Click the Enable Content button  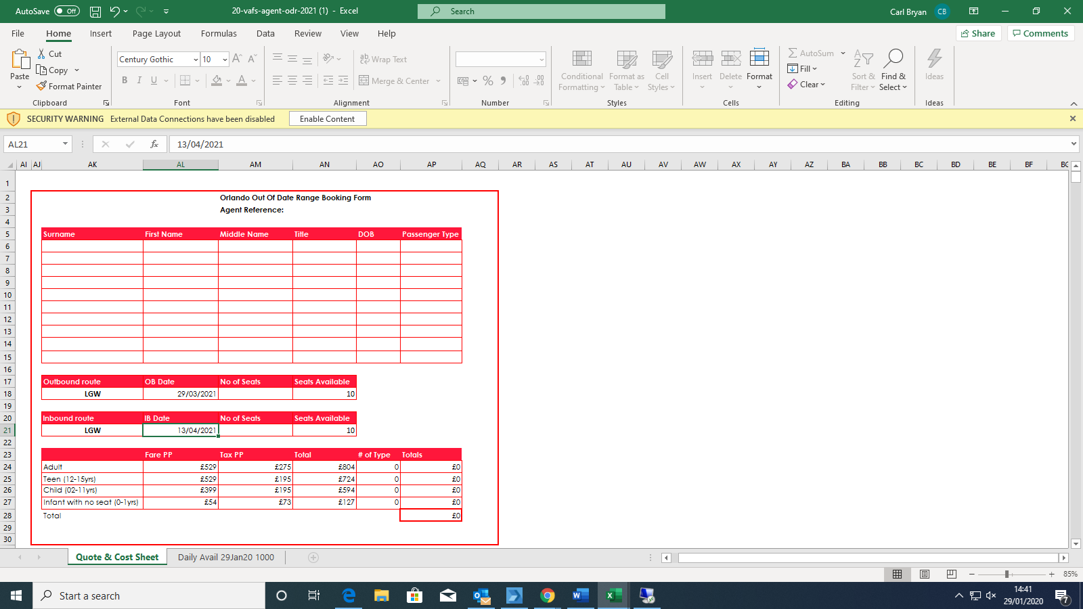pyautogui.click(x=327, y=119)
